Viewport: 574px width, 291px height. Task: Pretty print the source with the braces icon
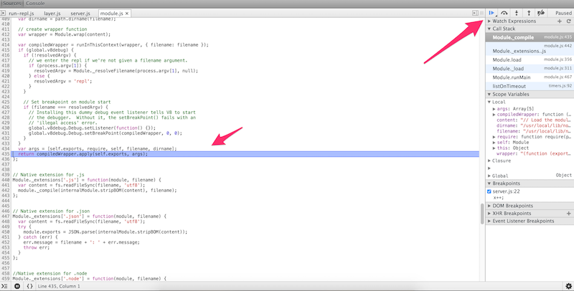tap(29, 286)
